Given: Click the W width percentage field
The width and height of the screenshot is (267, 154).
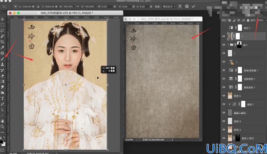Looking at the screenshot, I should [x=68, y=6].
